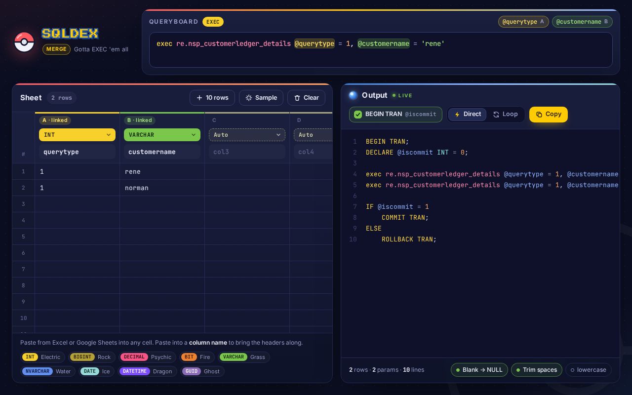Click the 'B · linked' column badge
The image size is (632, 395).
point(140,120)
